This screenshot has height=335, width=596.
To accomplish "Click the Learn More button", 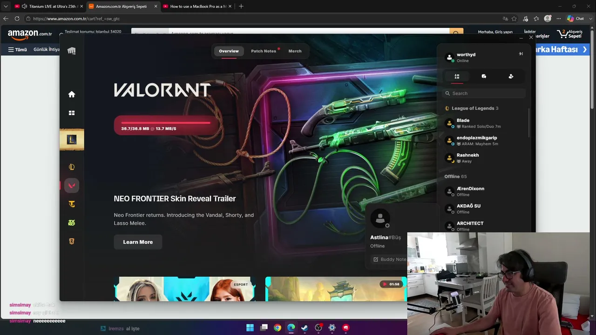I will 138,242.
